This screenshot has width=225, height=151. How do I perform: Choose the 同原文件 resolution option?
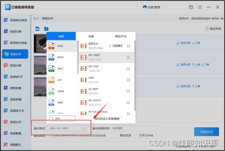107,46
